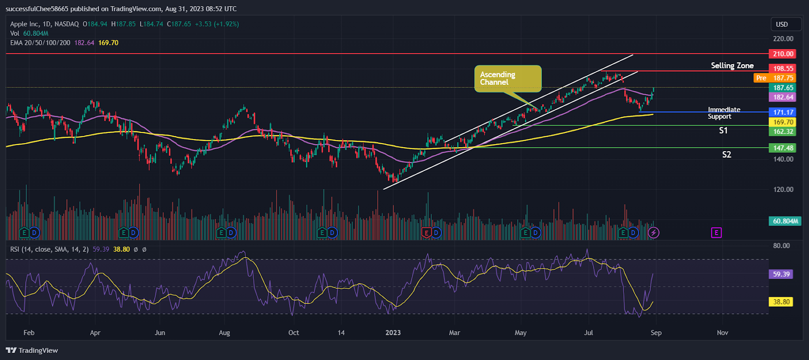Click the red 198.55 price label
This screenshot has width=809, height=360.
coord(783,68)
